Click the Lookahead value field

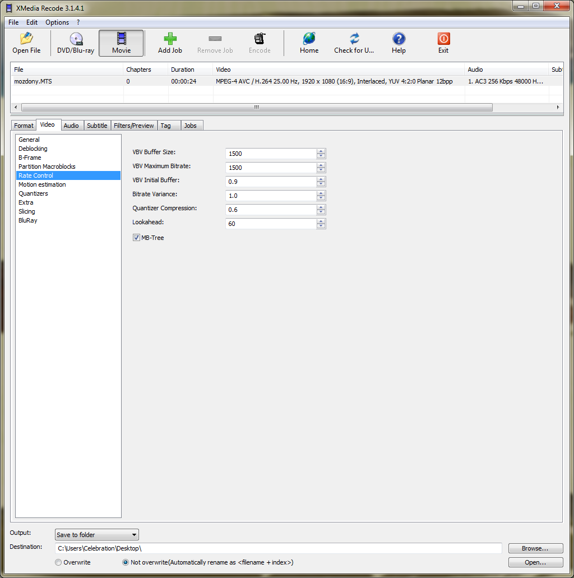271,224
